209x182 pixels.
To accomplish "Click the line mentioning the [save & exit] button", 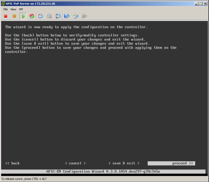I will pos(77,44).
